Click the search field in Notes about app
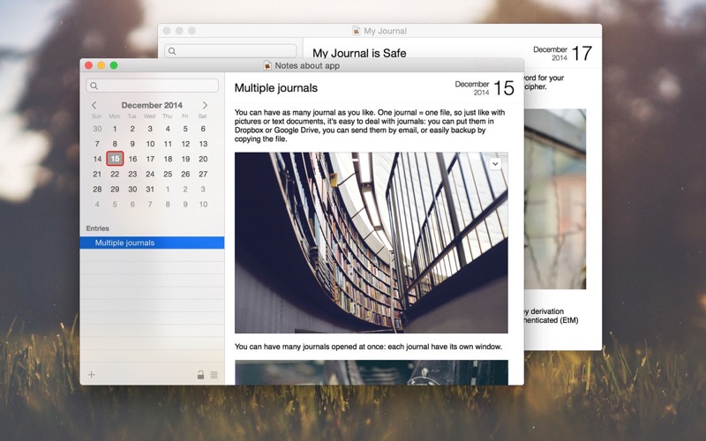706x441 pixels. tap(152, 86)
